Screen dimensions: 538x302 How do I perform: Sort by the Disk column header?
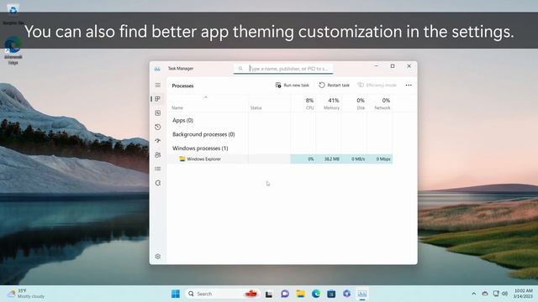click(361, 104)
